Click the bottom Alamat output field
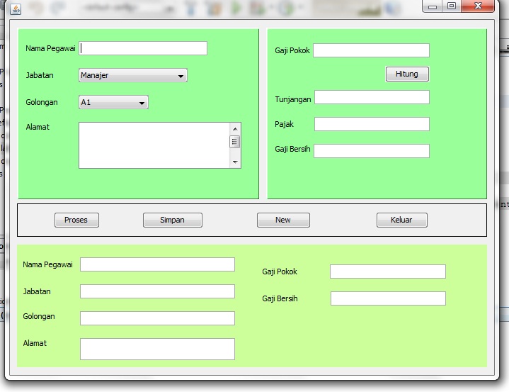Screen dimensions: 509x392 tap(157, 349)
